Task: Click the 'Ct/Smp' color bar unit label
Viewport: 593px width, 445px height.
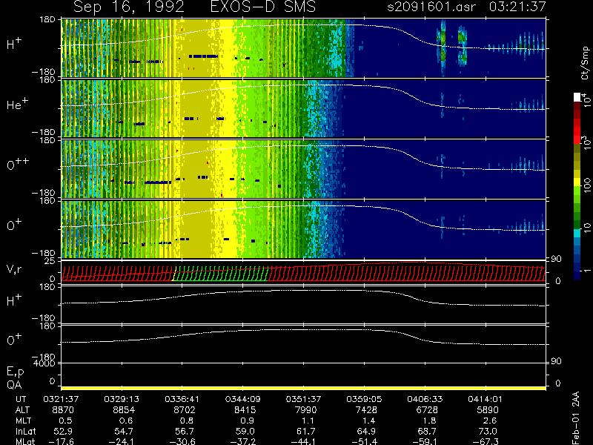Action: pyautogui.click(x=585, y=63)
